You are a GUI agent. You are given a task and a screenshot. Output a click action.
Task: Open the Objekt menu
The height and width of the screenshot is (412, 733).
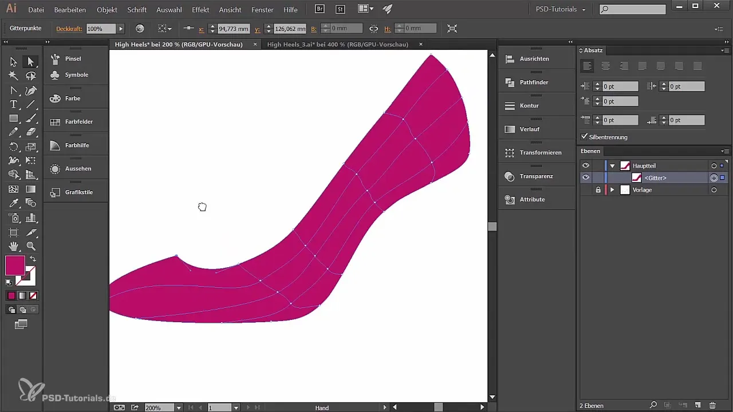pos(107,10)
